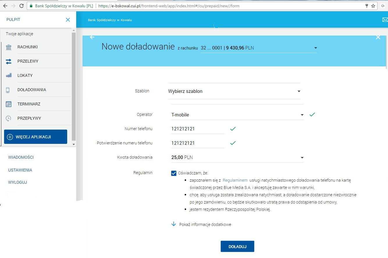Bookmark this page with the star icon

pos(373,6)
